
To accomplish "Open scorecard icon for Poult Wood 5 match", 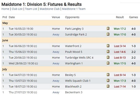I will [x=108, y=51].
